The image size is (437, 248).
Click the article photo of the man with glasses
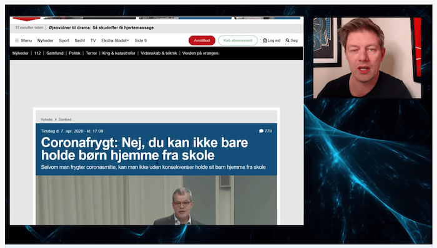pyautogui.click(x=156, y=200)
